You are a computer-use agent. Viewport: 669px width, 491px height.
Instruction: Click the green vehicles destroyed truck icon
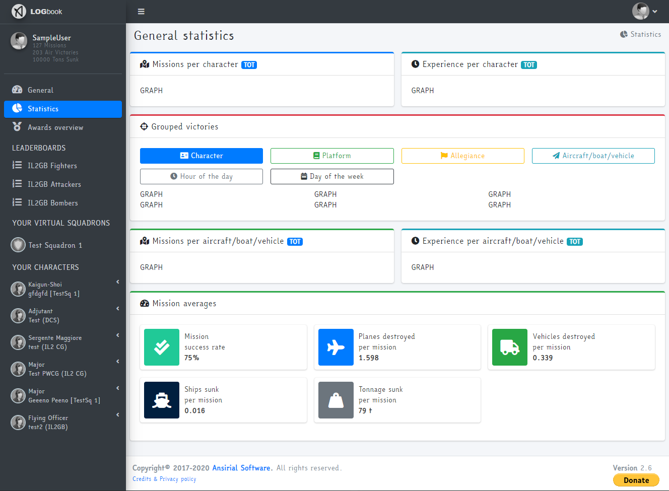510,347
